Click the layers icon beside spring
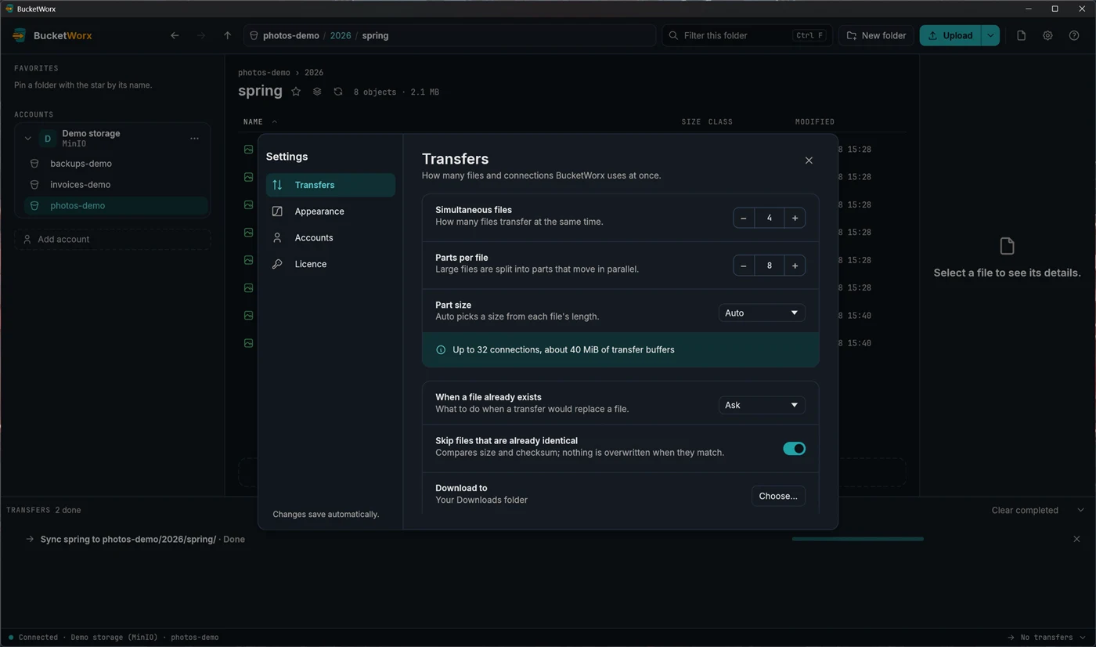Image resolution: width=1096 pixels, height=647 pixels. tap(317, 92)
